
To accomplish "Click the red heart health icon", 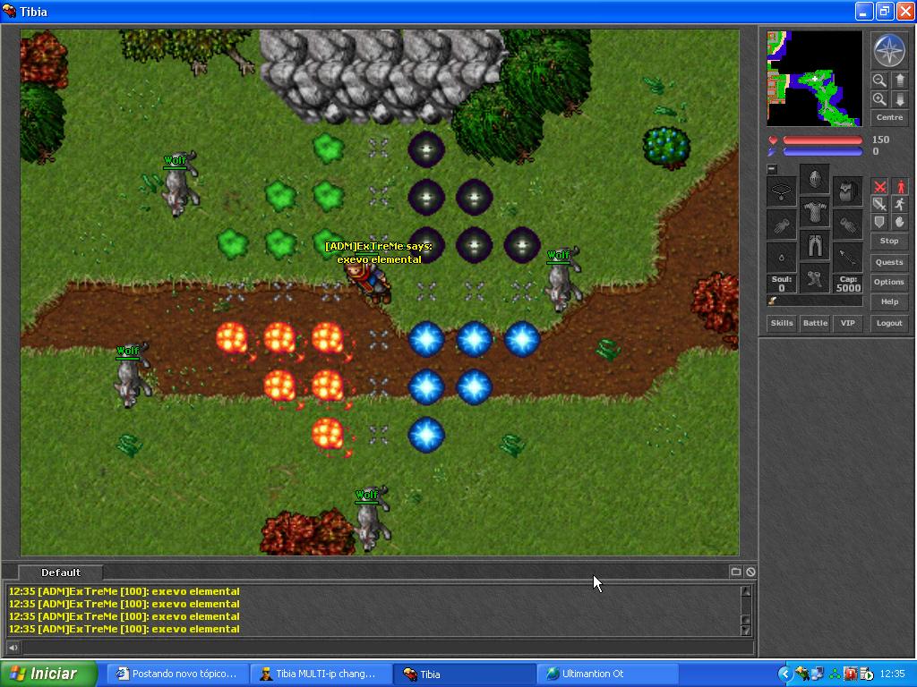I will (x=773, y=140).
